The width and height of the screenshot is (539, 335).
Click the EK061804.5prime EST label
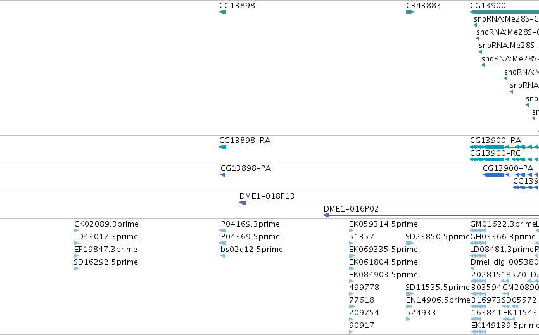pyautogui.click(x=383, y=262)
